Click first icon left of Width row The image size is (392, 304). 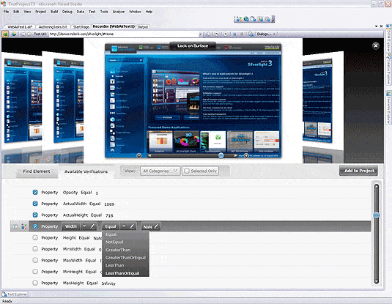point(15,226)
